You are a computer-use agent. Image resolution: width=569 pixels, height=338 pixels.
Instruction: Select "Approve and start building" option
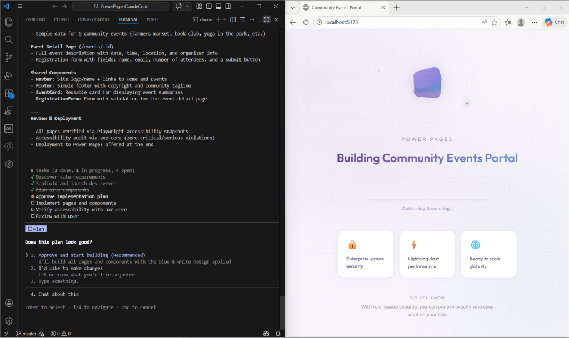click(x=92, y=255)
